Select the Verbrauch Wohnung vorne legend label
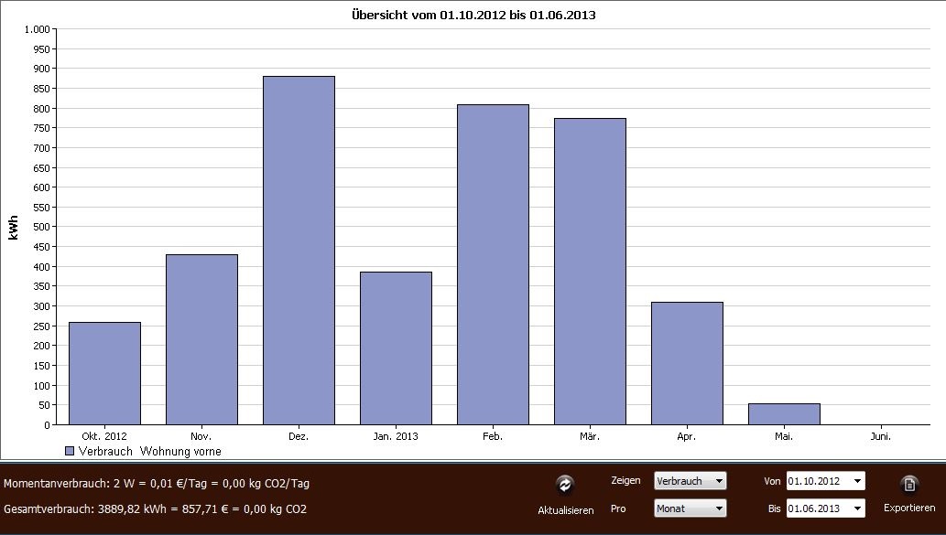 [x=149, y=451]
